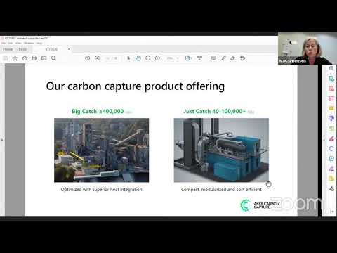Click the expand tools pane icon at the bottom right
The image size is (337, 253).
coord(331,212)
